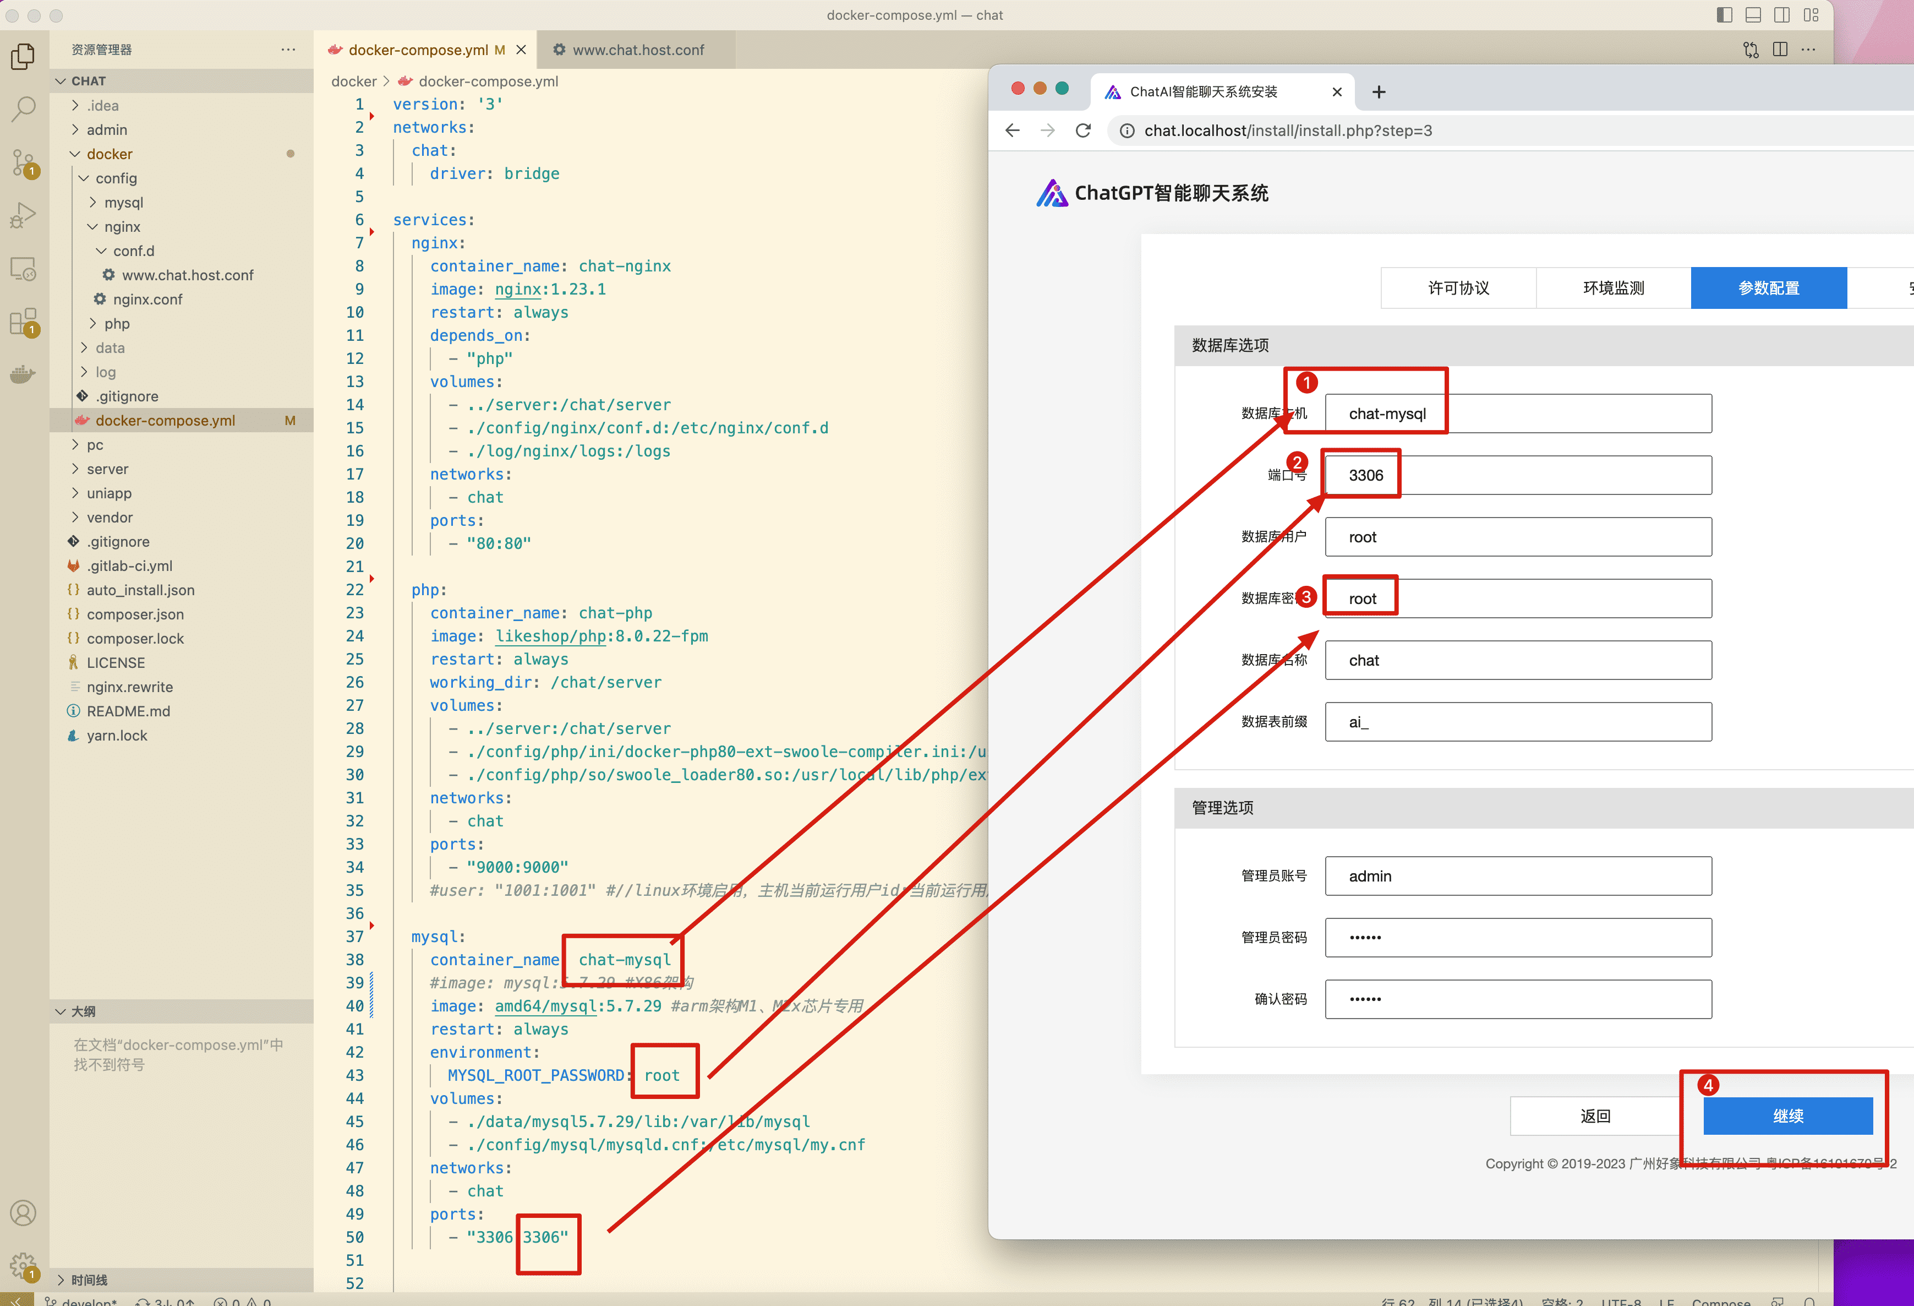Split the editor to the right
This screenshot has height=1306, width=1914.
point(1780,50)
